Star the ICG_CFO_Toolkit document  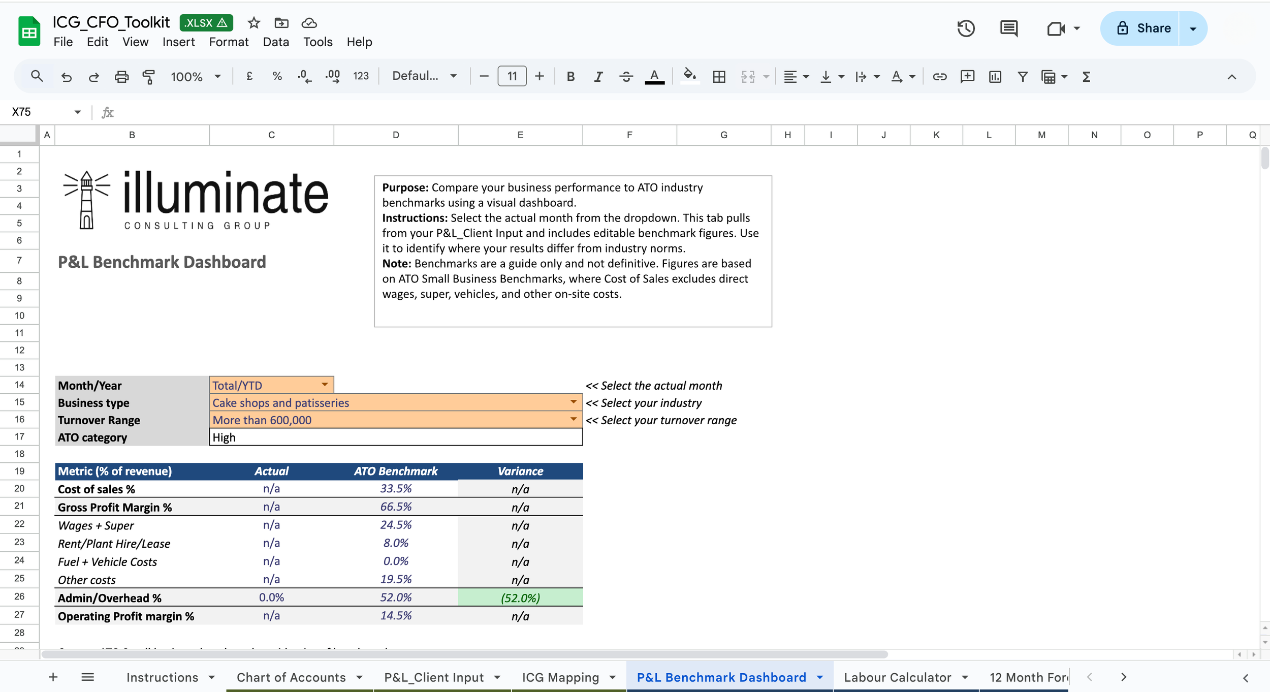(253, 23)
